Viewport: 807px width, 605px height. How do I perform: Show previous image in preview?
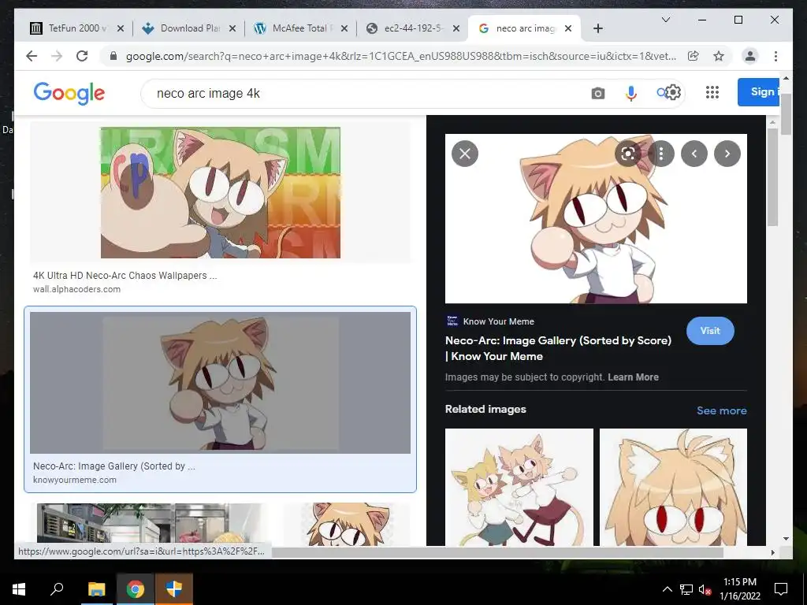(694, 154)
